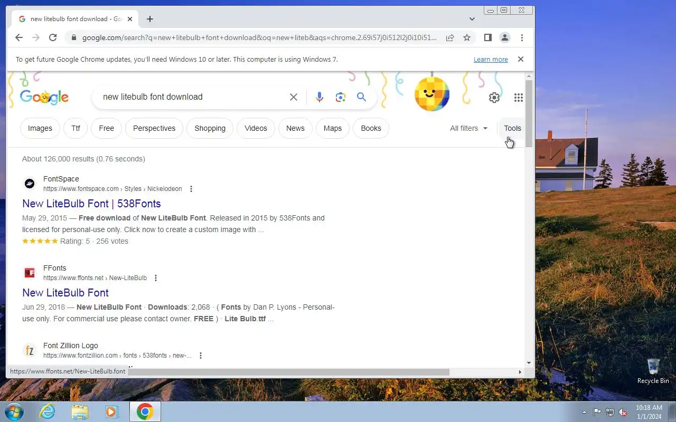The height and width of the screenshot is (422, 676).
Task: Open Learn more about Chrome updates
Action: click(x=491, y=60)
